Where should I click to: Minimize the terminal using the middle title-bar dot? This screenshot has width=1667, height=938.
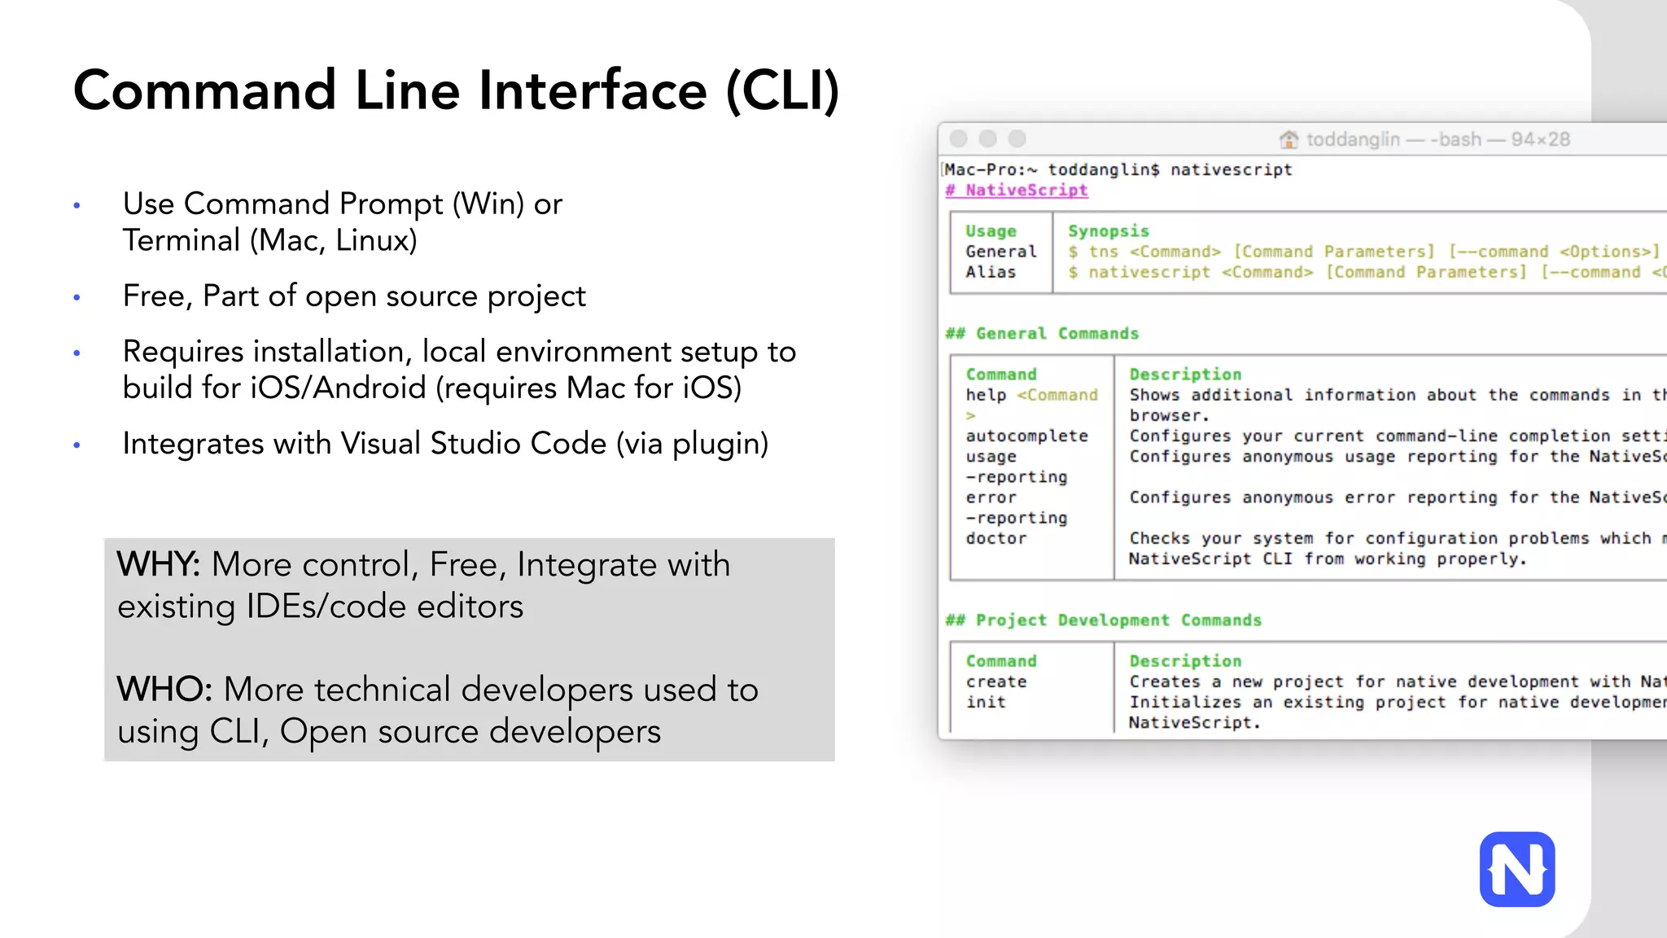pyautogui.click(x=987, y=138)
